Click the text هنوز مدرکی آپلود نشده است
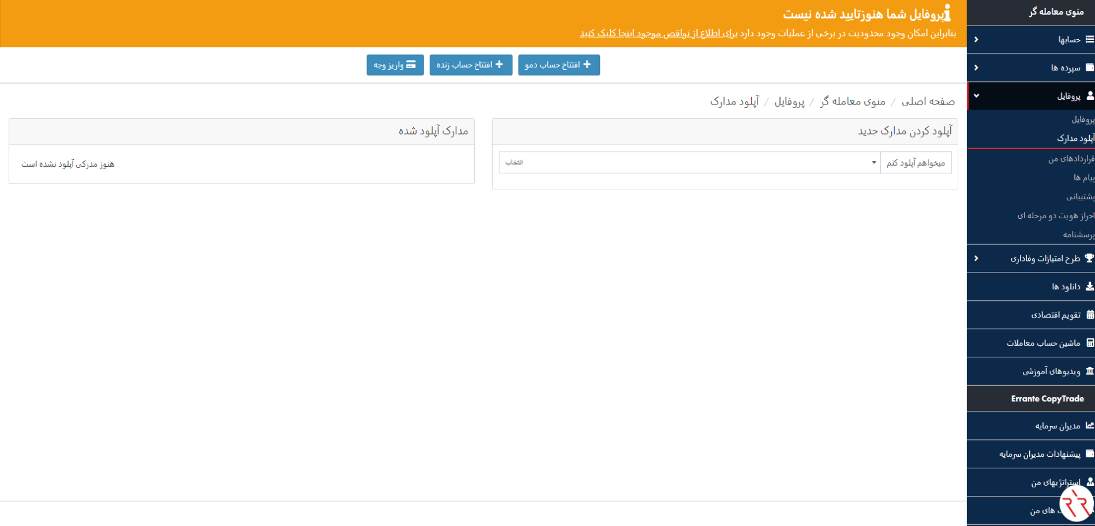 pos(68,164)
